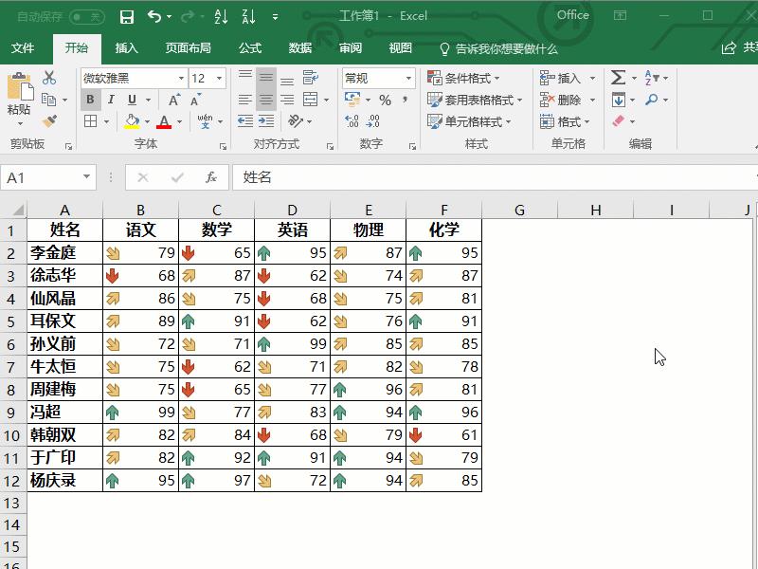Click the 共享 share button
The image size is (758, 569).
pos(739,48)
